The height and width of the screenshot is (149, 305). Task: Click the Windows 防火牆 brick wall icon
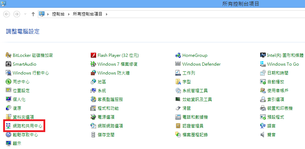click(93, 73)
